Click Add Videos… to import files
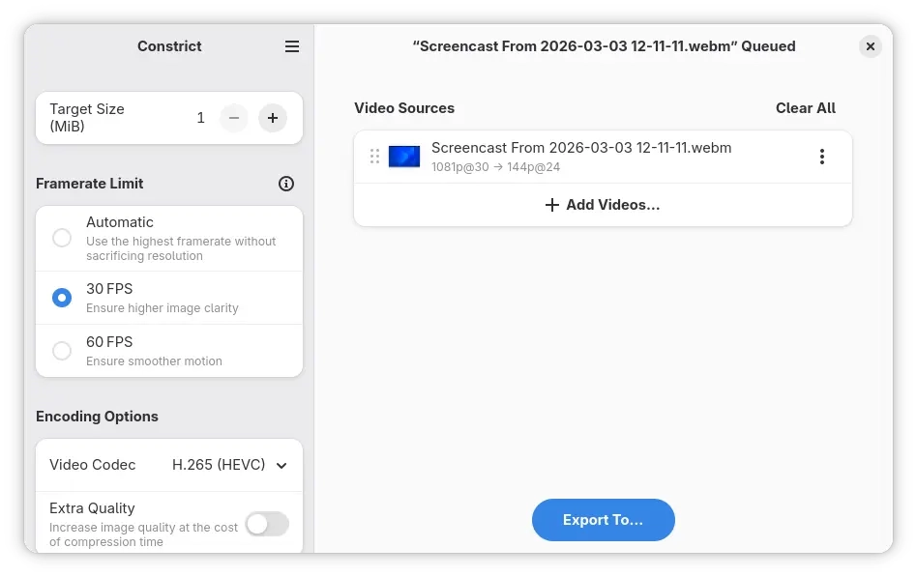 [x=603, y=205]
